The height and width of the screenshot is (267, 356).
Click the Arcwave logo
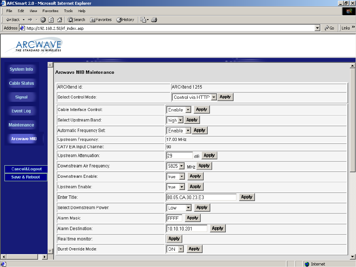tap(34, 46)
